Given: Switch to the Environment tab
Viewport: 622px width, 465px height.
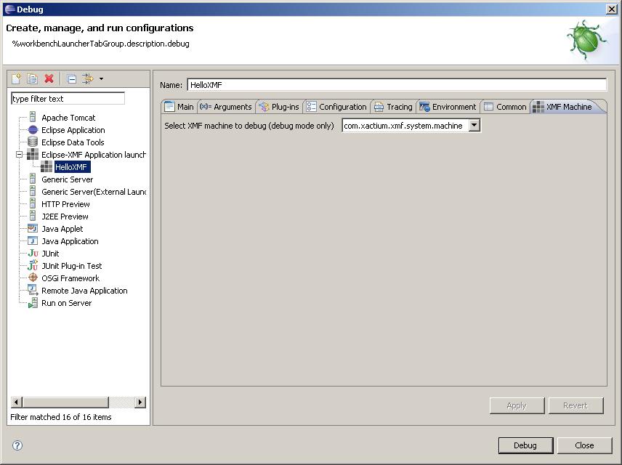Looking at the screenshot, I should [448, 107].
